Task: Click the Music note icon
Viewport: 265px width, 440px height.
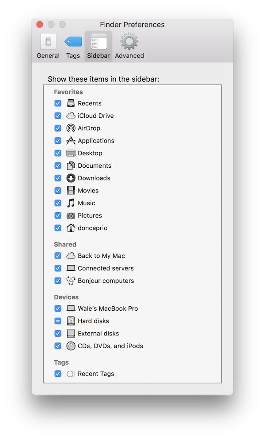Action: point(70,203)
